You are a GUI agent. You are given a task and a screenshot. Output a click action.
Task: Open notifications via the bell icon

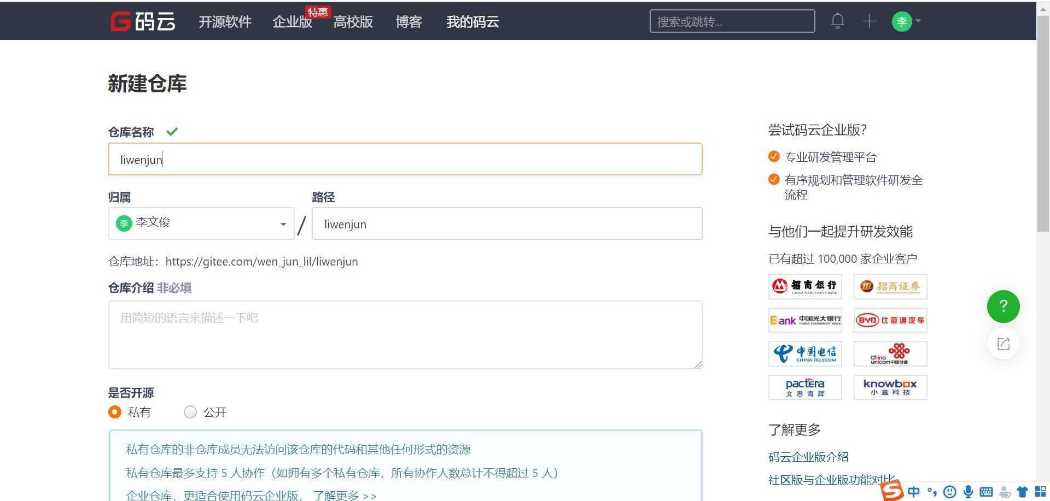[837, 21]
